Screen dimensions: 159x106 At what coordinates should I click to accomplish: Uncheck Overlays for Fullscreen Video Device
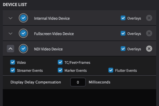(123, 33)
